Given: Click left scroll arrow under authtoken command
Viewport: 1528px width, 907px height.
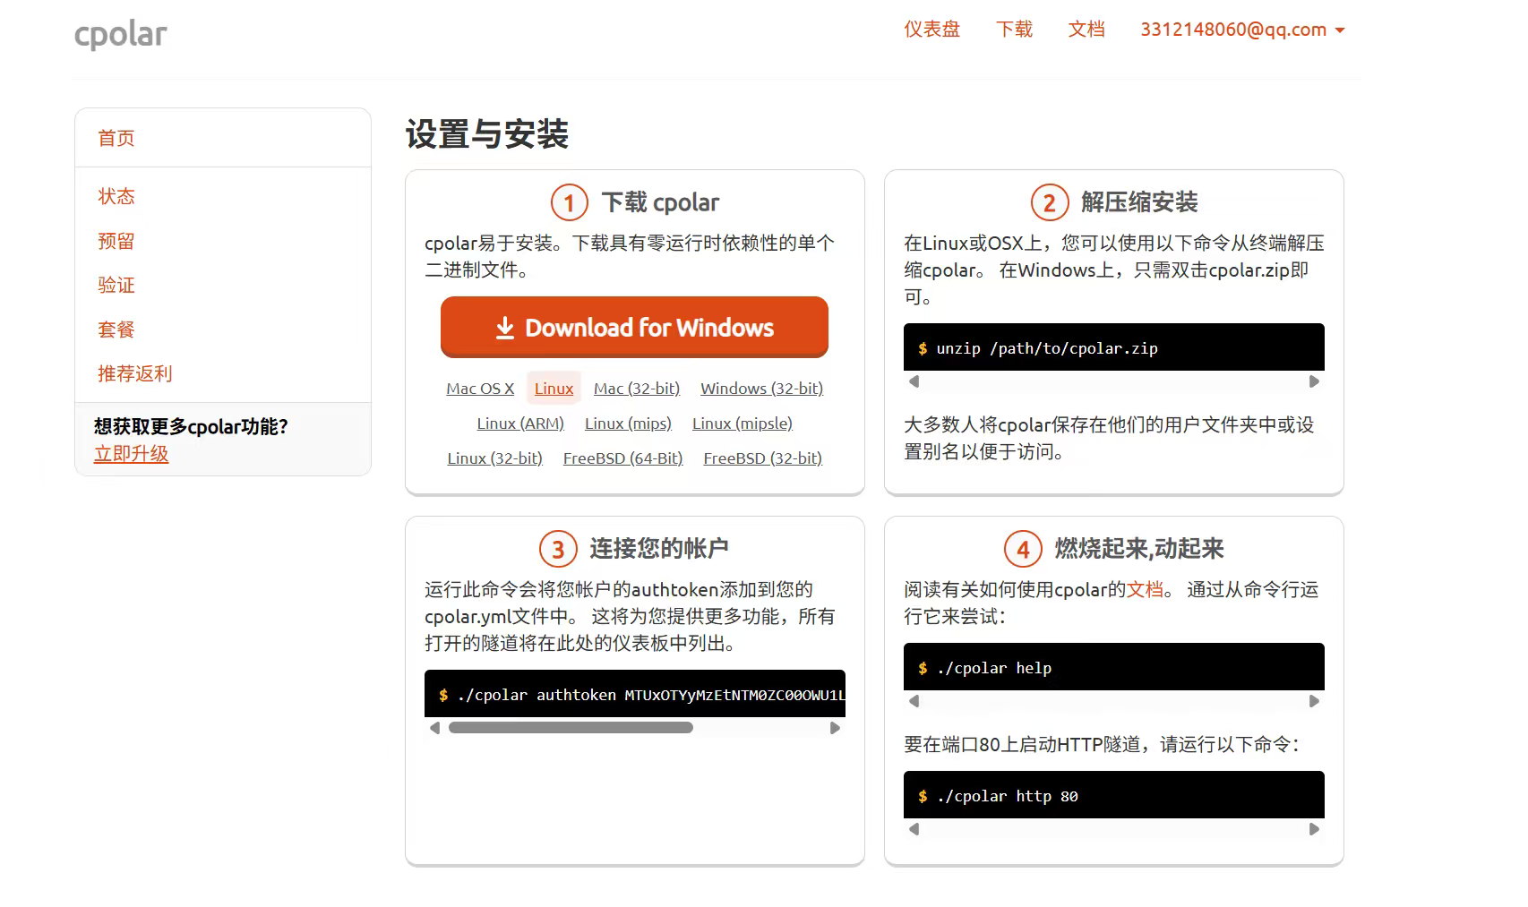Looking at the screenshot, I should pyautogui.click(x=434, y=728).
